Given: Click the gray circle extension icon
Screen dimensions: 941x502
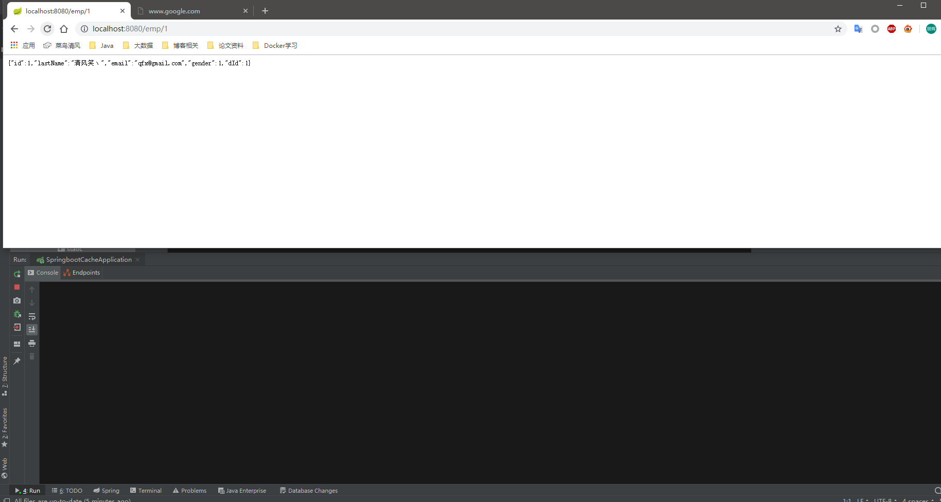Looking at the screenshot, I should click(875, 29).
